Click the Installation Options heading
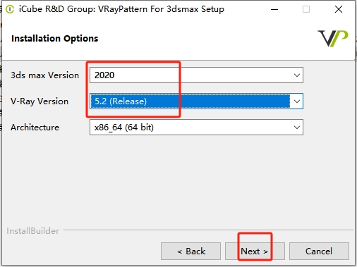Image resolution: width=357 pixels, height=267 pixels. [55, 39]
